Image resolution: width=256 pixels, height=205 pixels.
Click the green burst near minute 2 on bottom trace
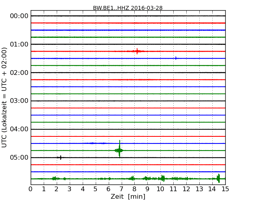pos(55,178)
